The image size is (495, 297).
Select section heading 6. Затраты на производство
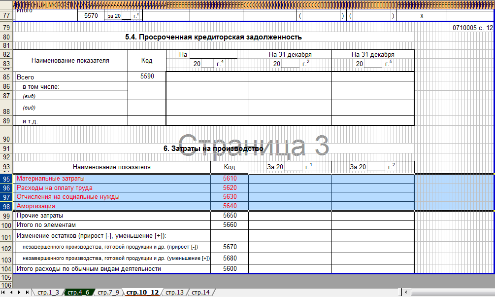[213, 148]
